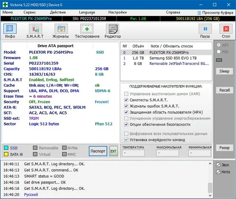Click the grey Virtual legend swatch
Viewport: 236px width, 199px height.
(35, 154)
